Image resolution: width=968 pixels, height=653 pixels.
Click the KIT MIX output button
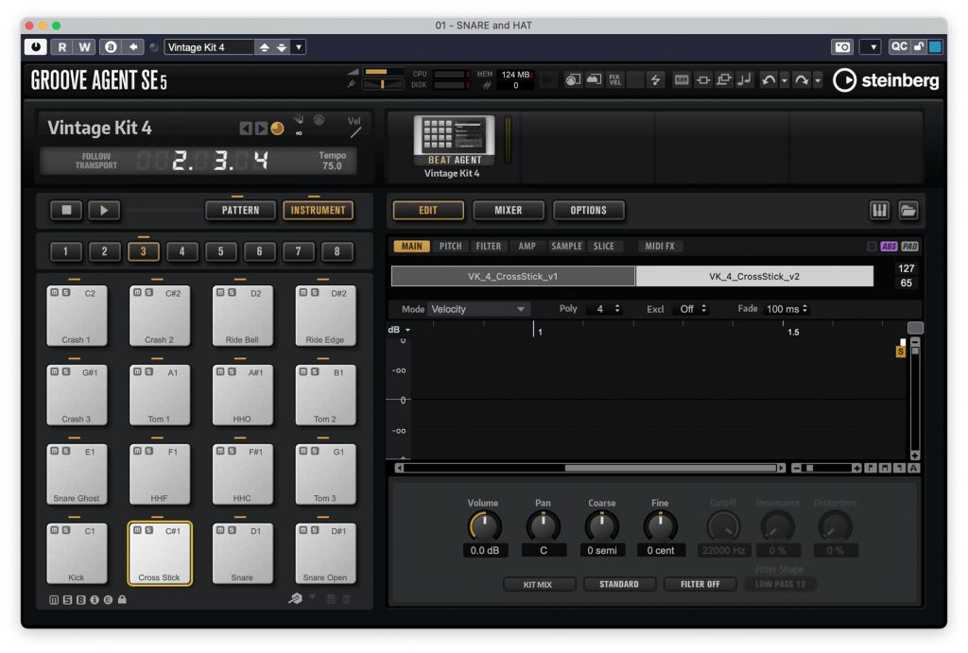538,584
